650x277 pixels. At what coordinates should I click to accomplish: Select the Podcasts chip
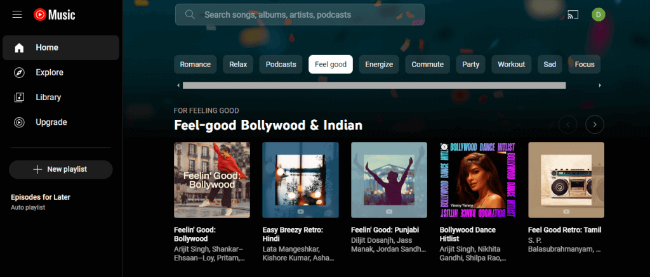(x=281, y=64)
